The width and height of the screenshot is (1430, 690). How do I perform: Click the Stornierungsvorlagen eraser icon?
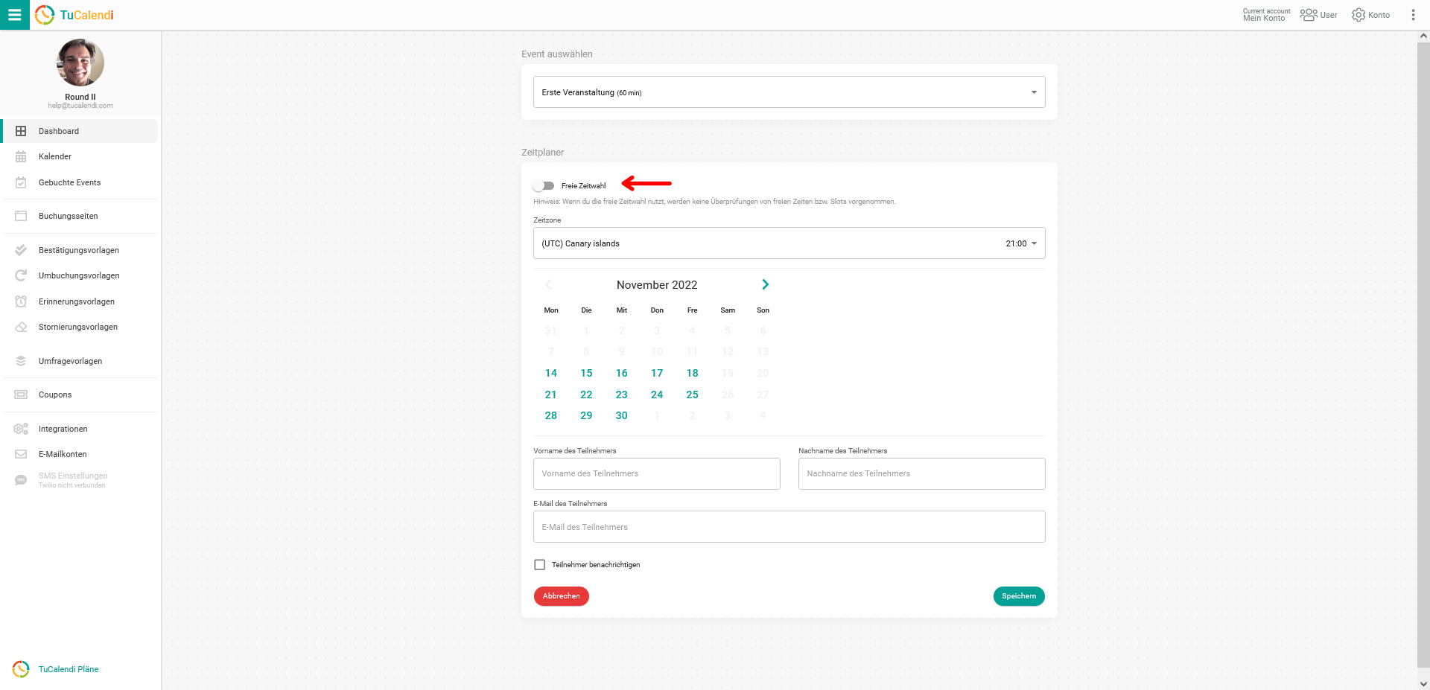pyautogui.click(x=21, y=327)
